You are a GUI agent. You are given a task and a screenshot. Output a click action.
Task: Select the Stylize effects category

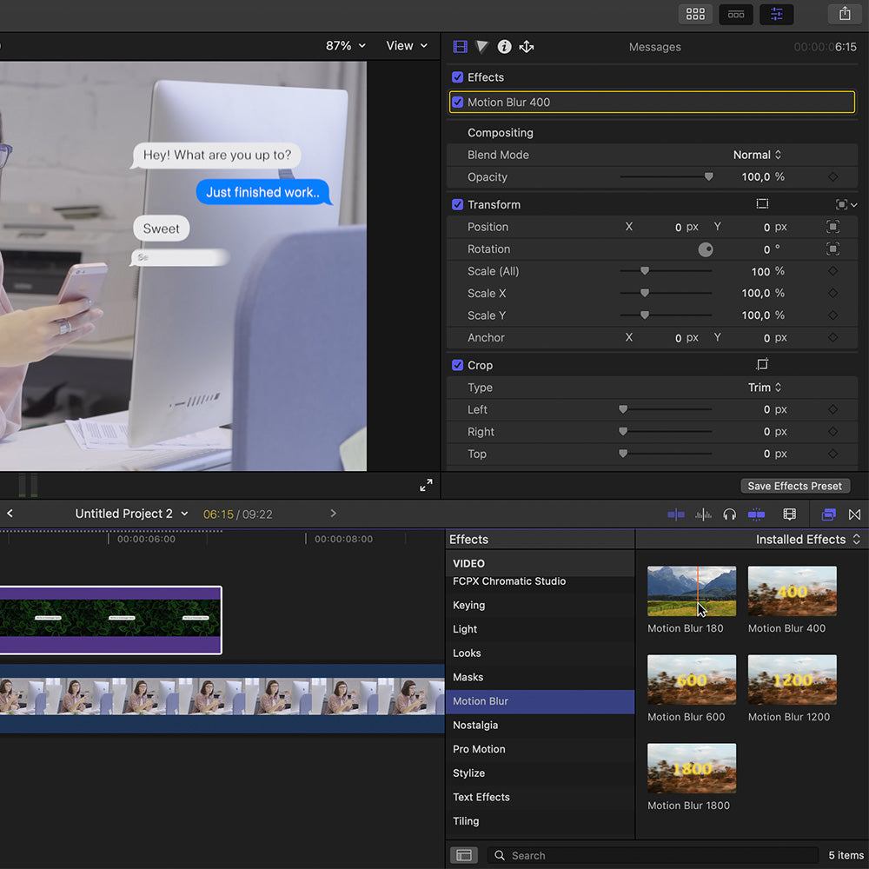pyautogui.click(x=469, y=773)
